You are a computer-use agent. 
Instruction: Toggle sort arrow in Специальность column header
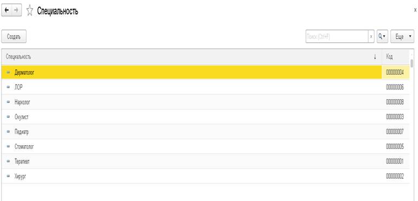(375, 57)
